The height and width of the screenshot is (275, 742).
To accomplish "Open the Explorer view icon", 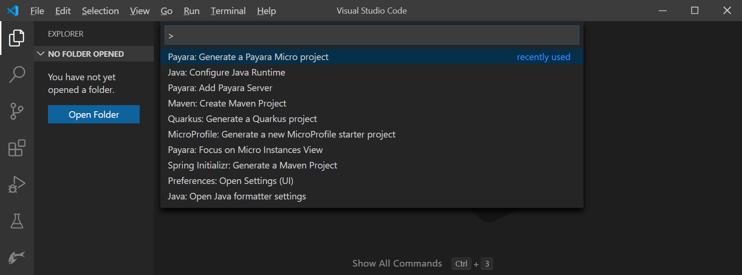I will [16, 38].
